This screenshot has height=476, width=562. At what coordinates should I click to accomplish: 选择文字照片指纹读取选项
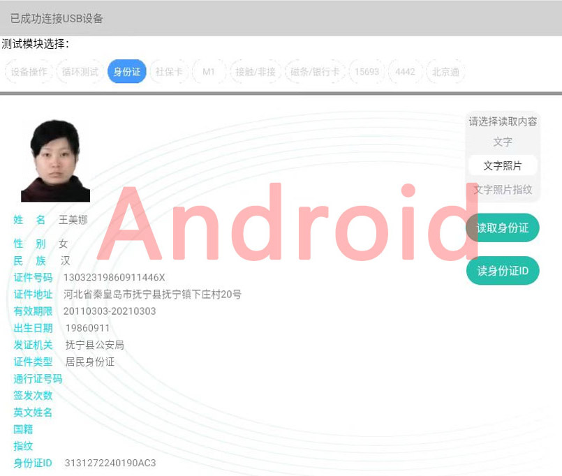point(502,188)
